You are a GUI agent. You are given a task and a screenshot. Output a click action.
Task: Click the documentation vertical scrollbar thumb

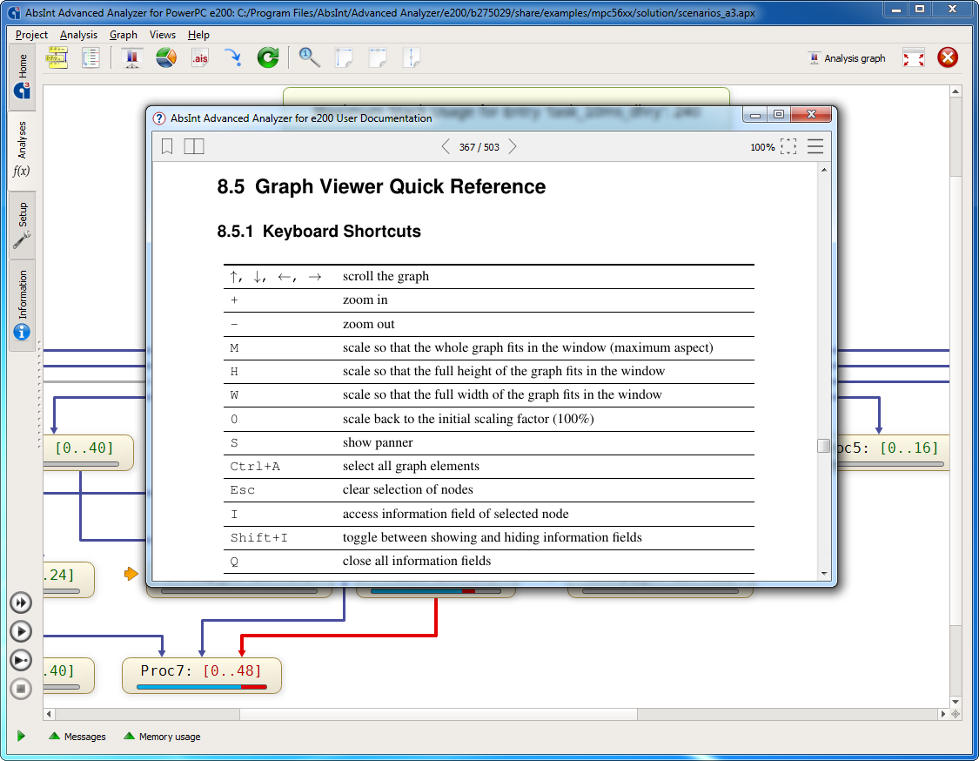coord(823,446)
